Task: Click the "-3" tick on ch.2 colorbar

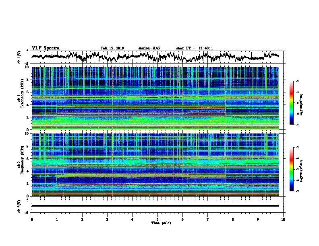Action: (297, 148)
